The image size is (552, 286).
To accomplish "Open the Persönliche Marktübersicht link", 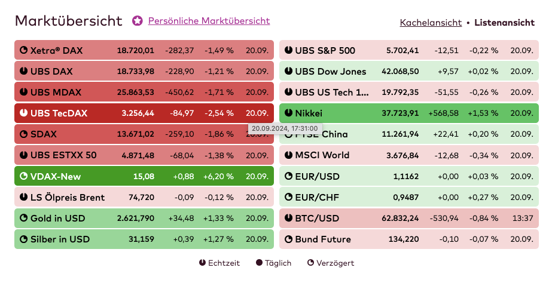I will click(x=209, y=21).
